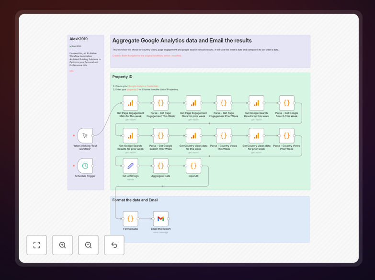Open the 'Format Data' code node
Screen dimensions: 375x280
130,219
